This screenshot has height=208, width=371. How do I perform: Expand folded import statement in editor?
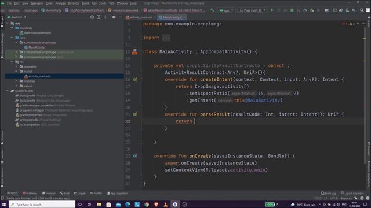click(x=166, y=38)
